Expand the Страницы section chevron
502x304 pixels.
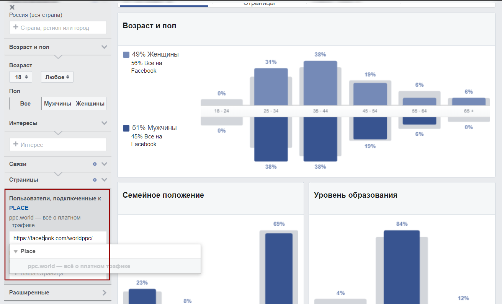[104, 180]
